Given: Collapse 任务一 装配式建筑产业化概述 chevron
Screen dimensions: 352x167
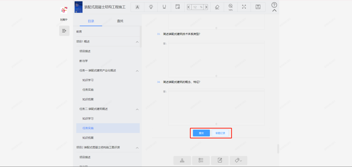Looking at the screenshot, I should (137, 71).
